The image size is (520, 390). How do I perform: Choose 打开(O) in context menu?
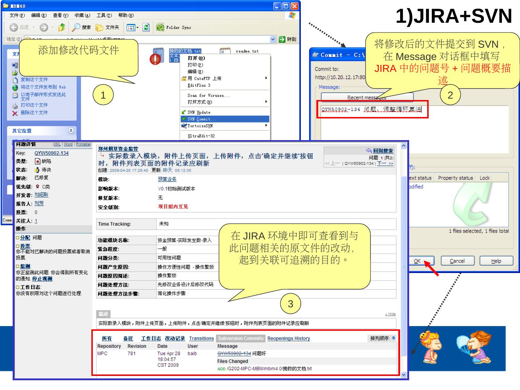coord(225,58)
